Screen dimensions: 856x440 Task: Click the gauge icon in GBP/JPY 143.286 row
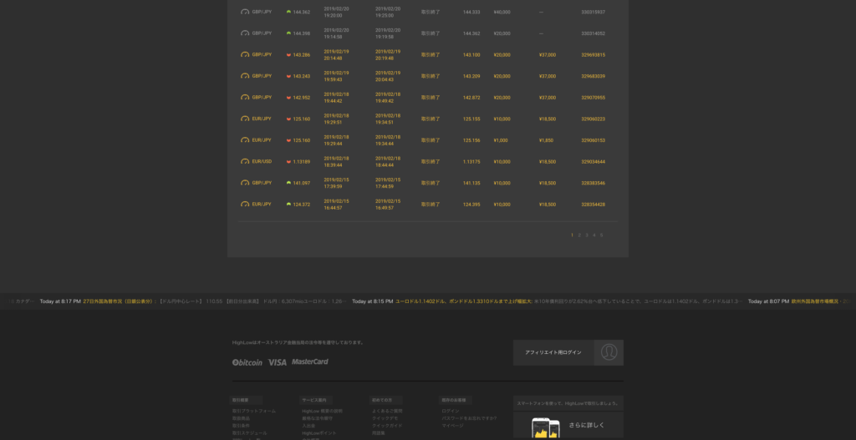point(245,54)
